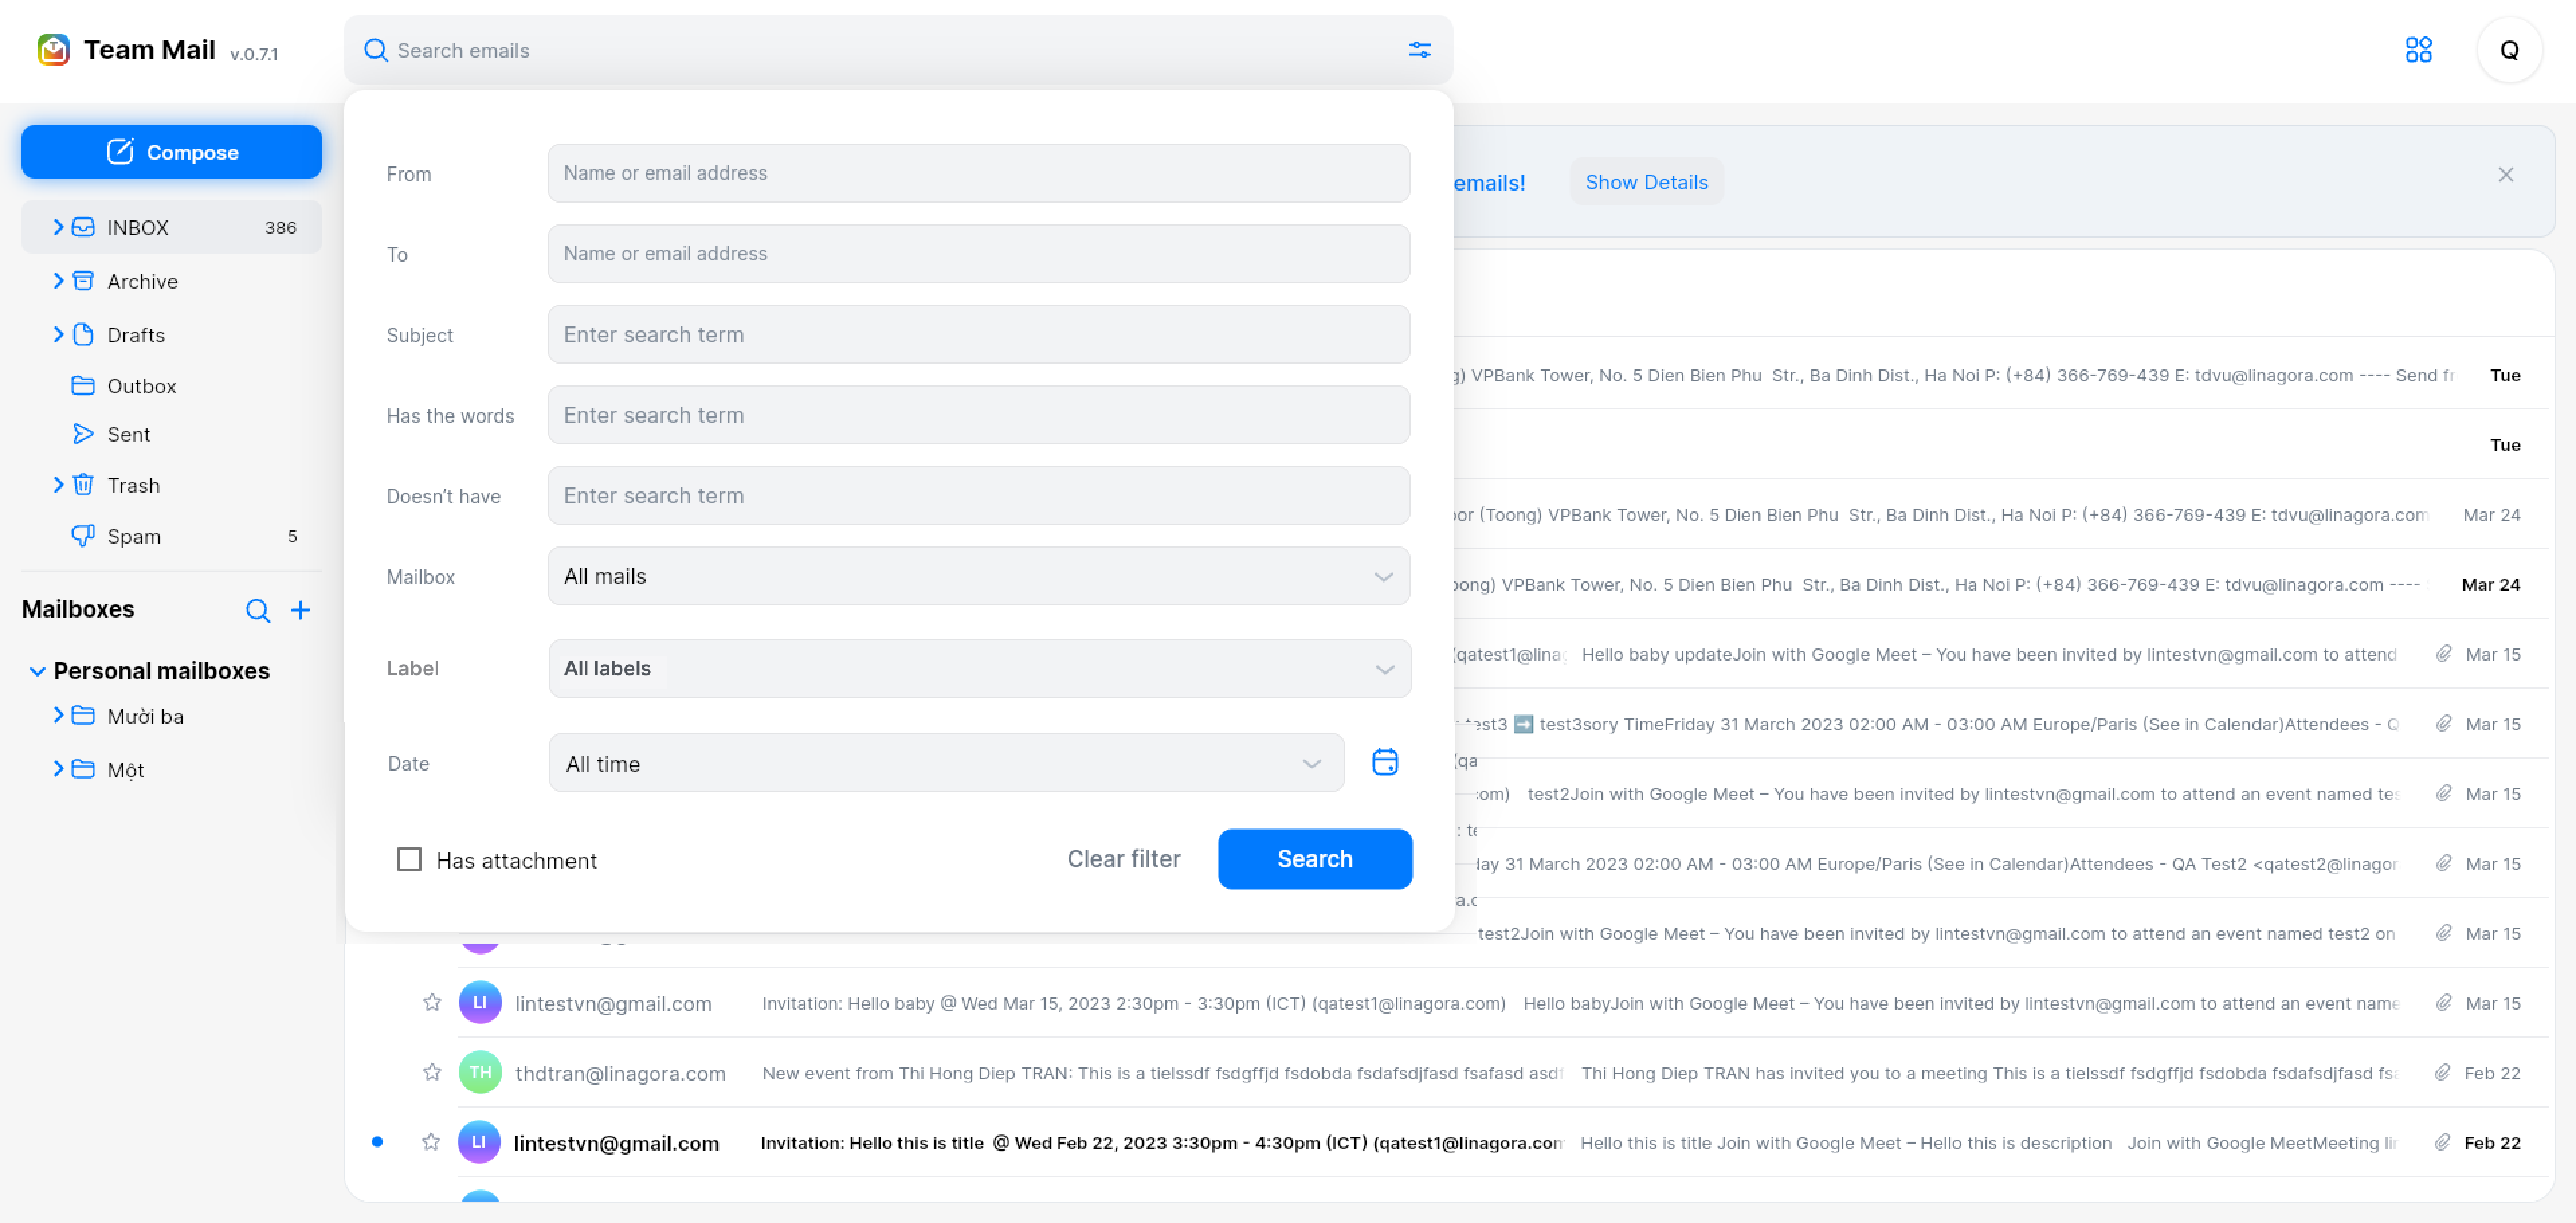Viewport: 2576px width, 1223px height.
Task: Open the Date All time dropdown
Action: point(946,763)
